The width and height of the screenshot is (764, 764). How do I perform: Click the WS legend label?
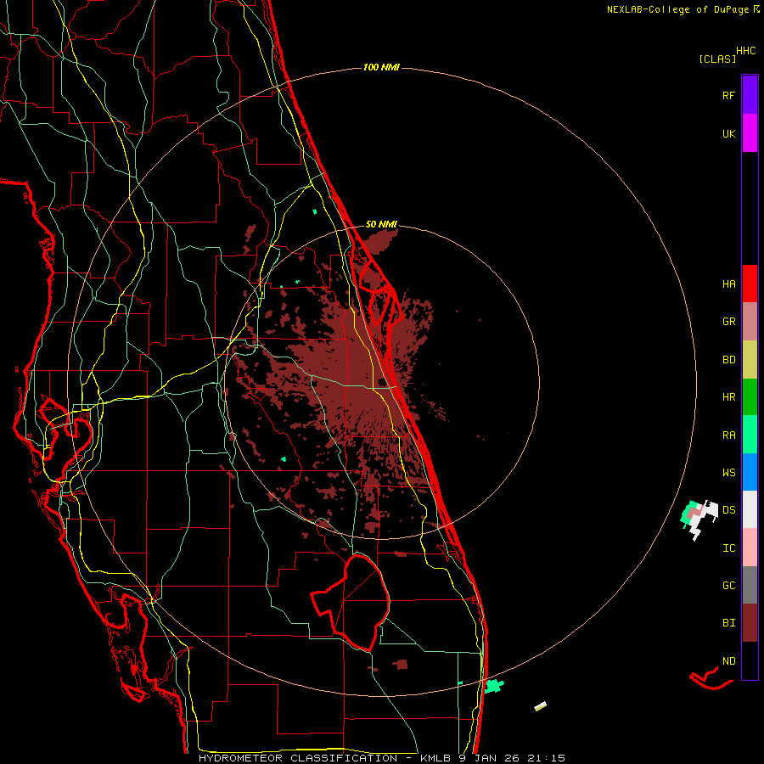pyautogui.click(x=728, y=472)
